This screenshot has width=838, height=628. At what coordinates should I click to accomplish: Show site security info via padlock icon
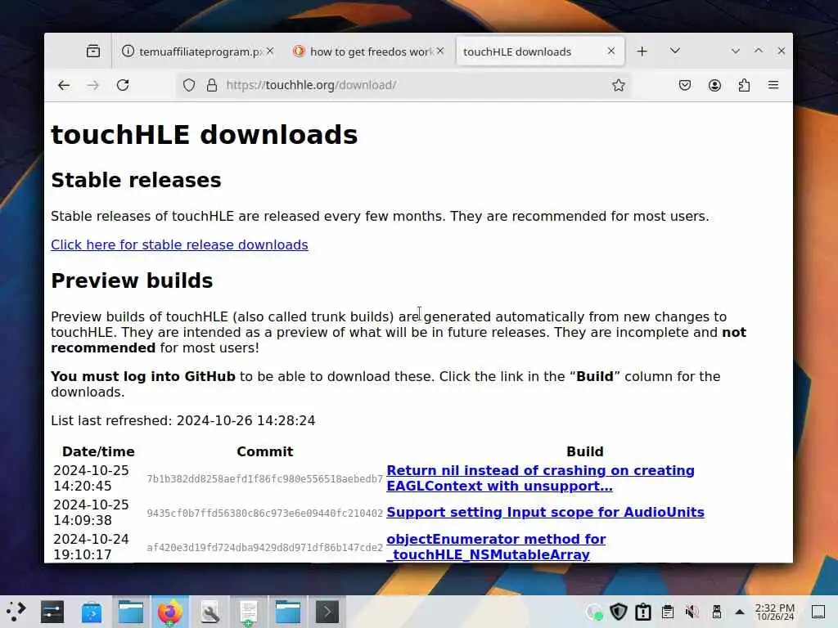pos(212,85)
